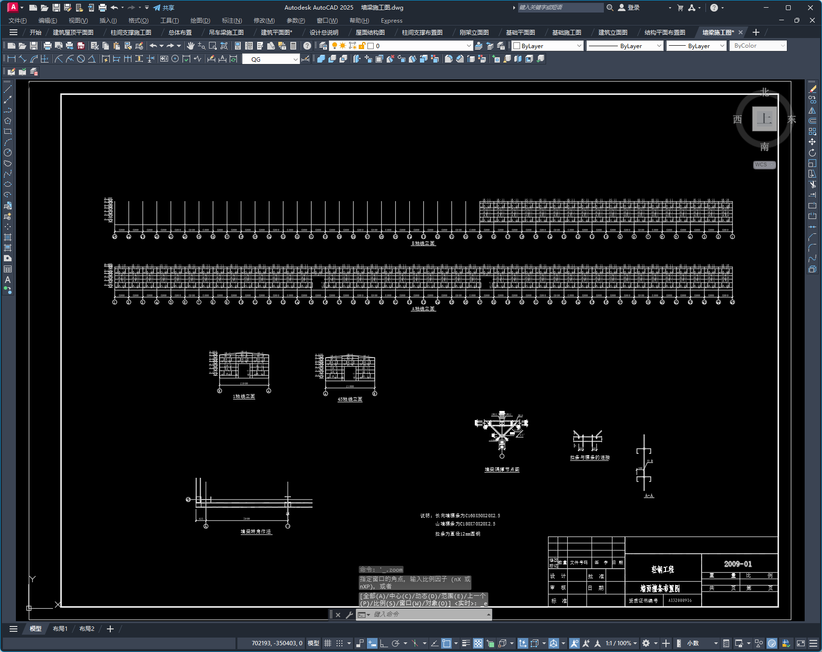Toggle lineweight display in status bar
The height and width of the screenshot is (652, 822).
coord(466,643)
